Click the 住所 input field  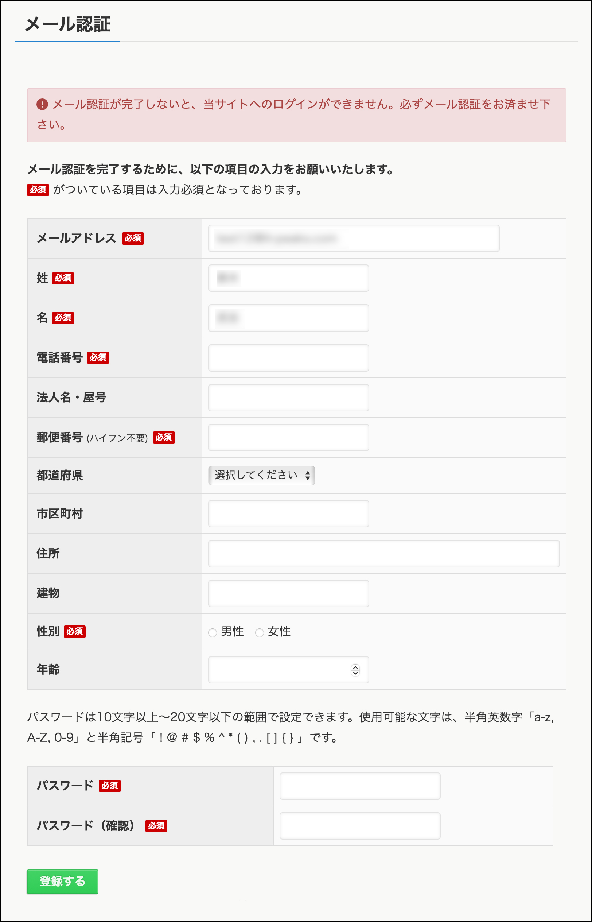click(x=383, y=554)
